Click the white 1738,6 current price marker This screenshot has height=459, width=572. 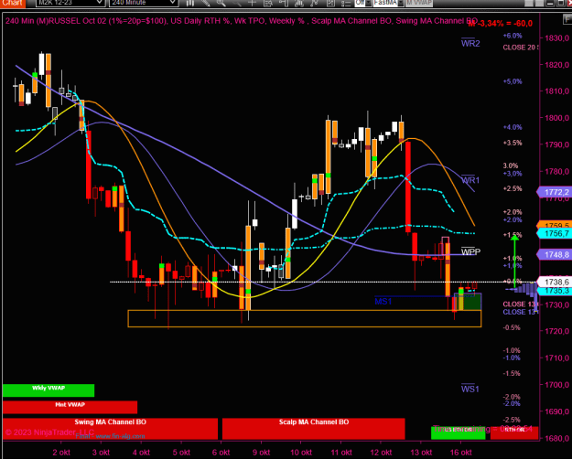pyautogui.click(x=556, y=282)
